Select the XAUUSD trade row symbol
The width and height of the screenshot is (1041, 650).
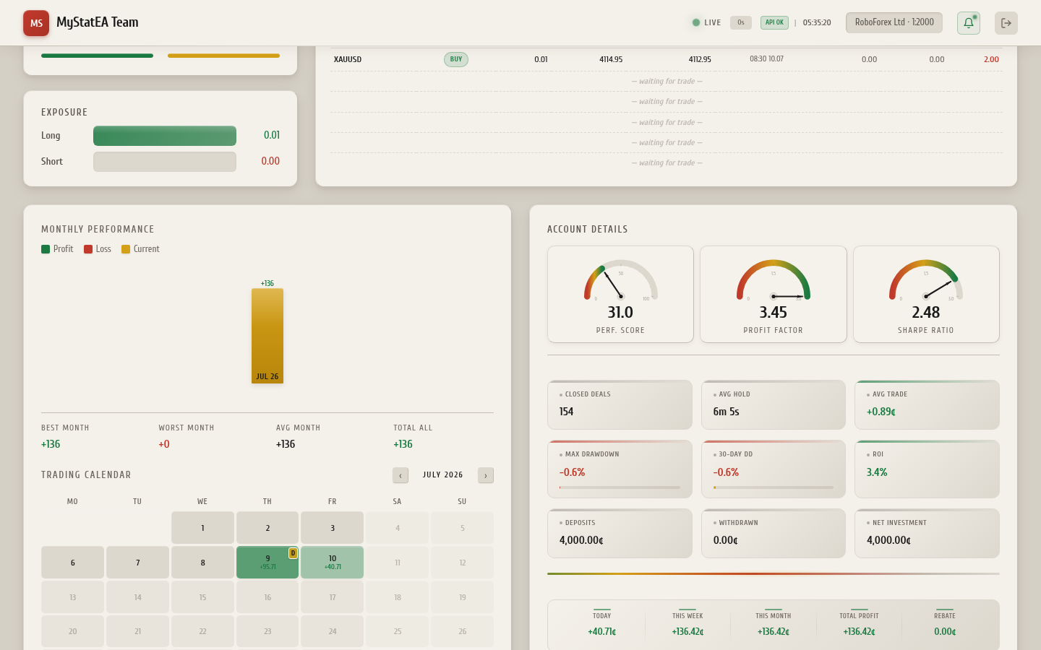click(x=348, y=59)
